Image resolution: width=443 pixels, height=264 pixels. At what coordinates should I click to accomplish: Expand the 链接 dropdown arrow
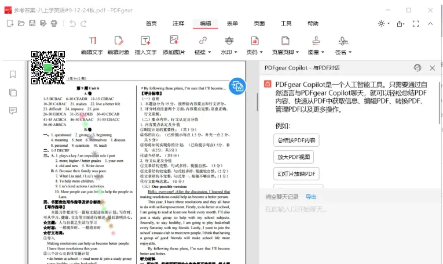(210, 52)
